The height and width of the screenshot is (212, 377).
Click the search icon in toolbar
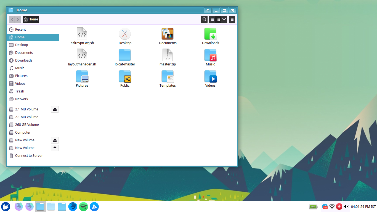click(204, 19)
